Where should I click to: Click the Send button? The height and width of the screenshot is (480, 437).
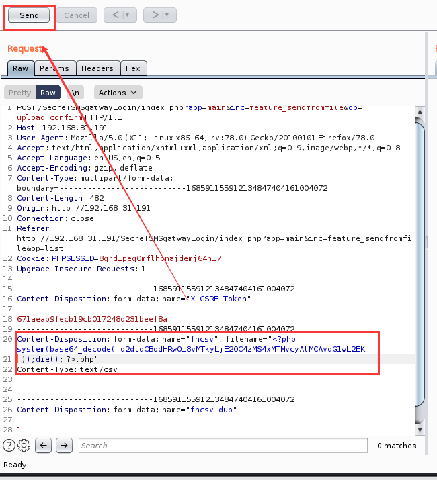click(x=29, y=15)
